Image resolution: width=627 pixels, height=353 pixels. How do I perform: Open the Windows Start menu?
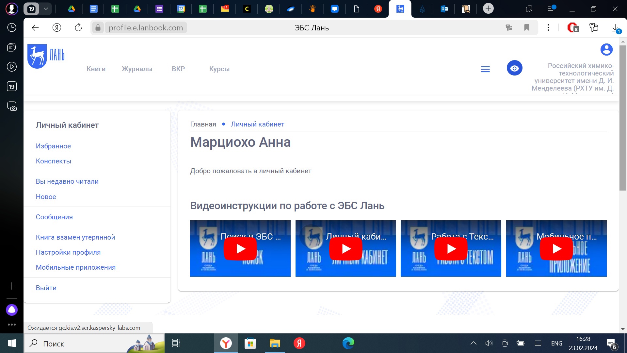[12, 343]
